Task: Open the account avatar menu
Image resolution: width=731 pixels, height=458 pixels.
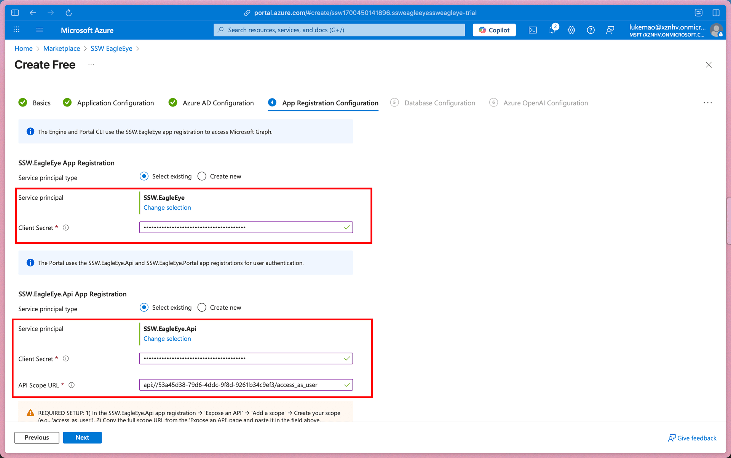Action: [717, 30]
